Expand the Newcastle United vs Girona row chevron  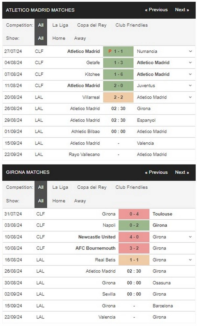[190, 237]
